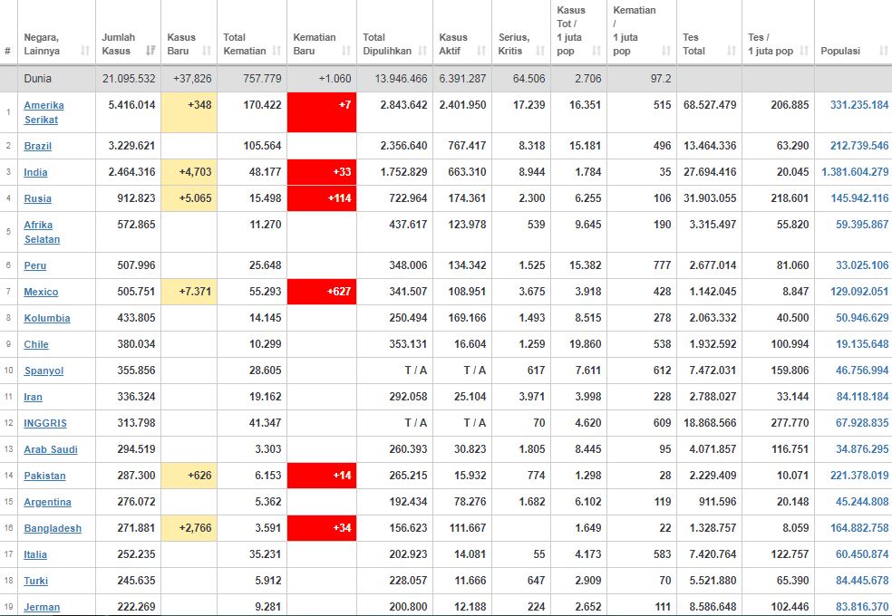Open the India country link
Image resolution: width=892 pixels, height=616 pixels.
click(x=35, y=172)
